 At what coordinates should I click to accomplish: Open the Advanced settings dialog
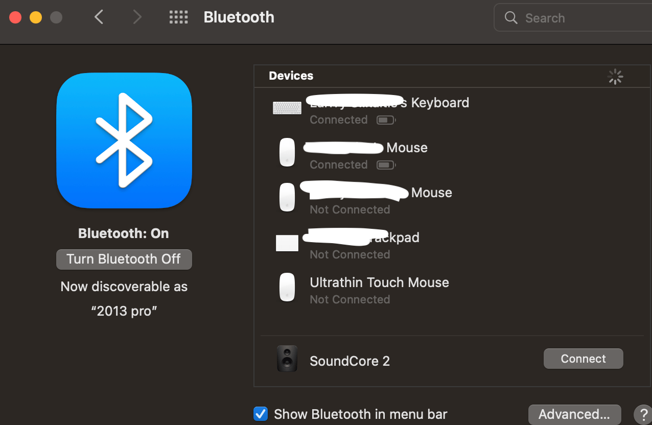tap(574, 414)
